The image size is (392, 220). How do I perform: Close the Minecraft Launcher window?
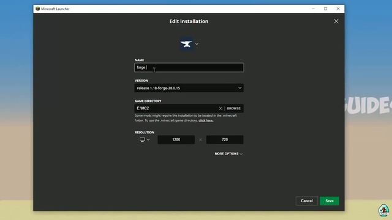pyautogui.click(x=338, y=9)
